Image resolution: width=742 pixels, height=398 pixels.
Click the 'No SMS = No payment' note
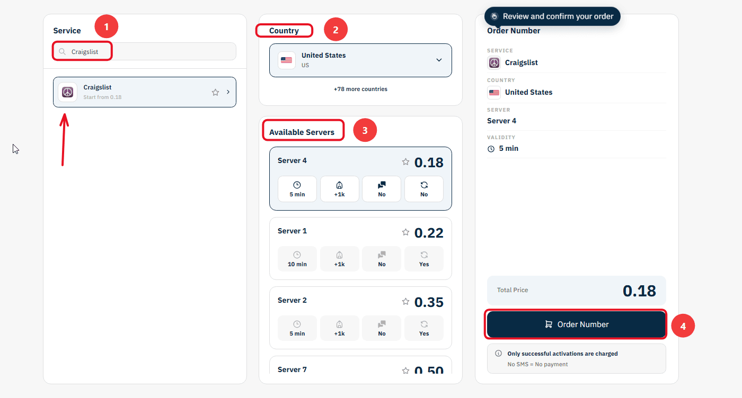click(x=537, y=364)
